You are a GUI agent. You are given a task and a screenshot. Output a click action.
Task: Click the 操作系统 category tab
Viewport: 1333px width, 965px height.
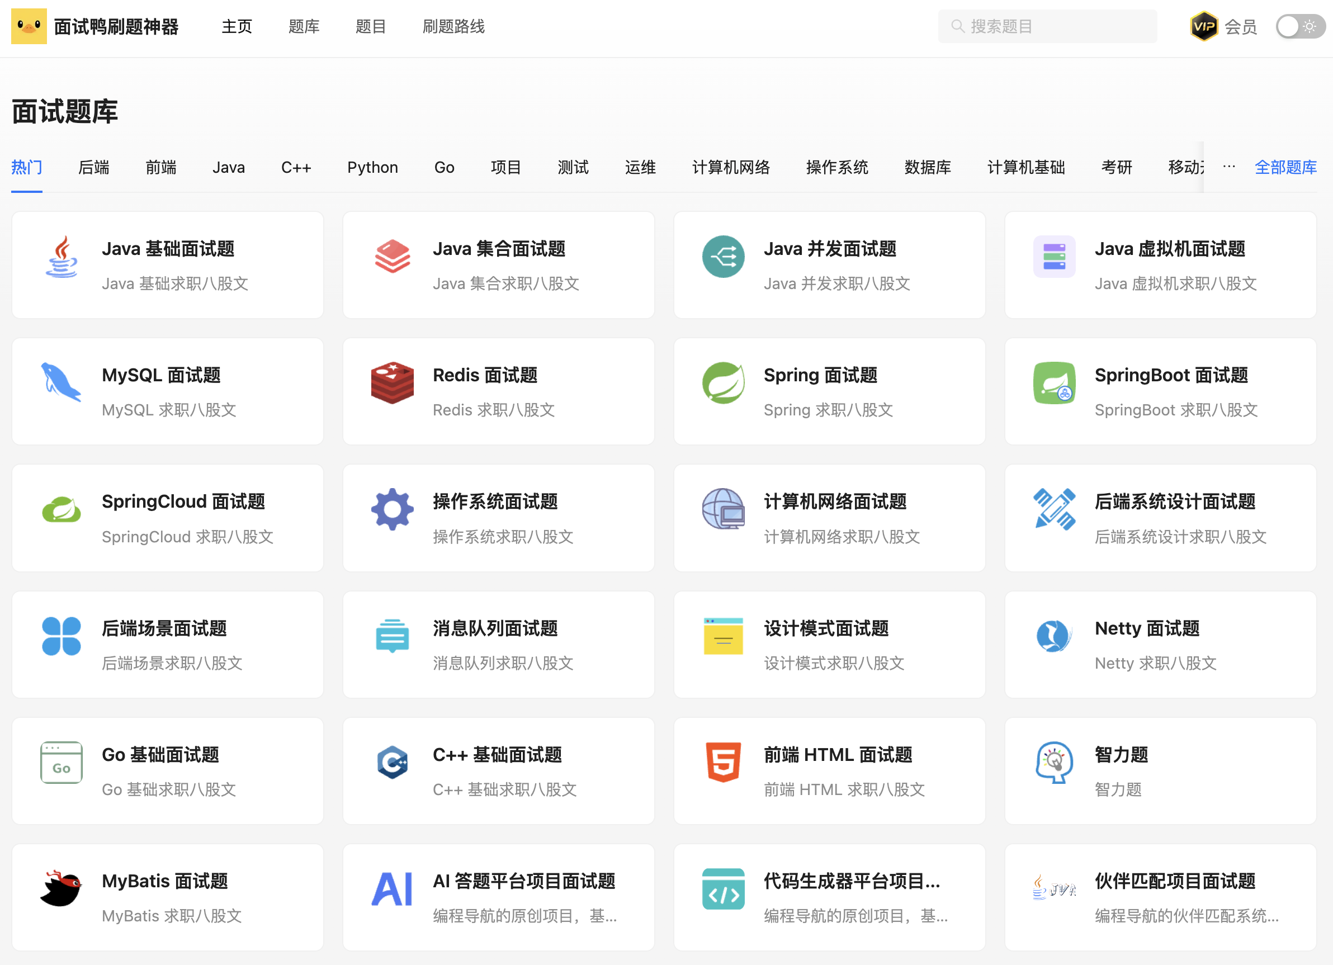[838, 168]
